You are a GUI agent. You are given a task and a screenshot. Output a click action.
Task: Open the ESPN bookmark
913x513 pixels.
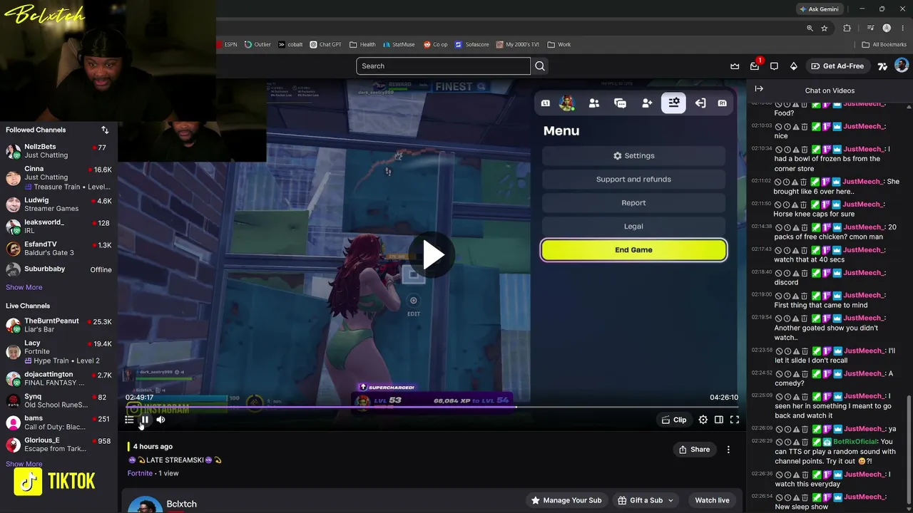coord(227,44)
